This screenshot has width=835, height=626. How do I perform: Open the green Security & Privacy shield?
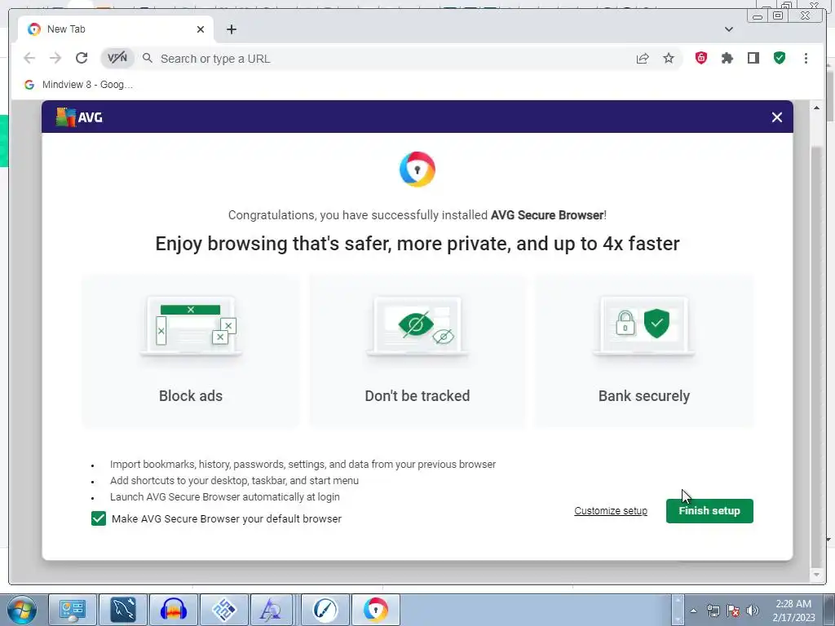[780, 58]
